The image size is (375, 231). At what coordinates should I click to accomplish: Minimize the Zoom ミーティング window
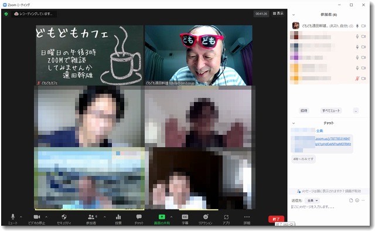pos(340,5)
